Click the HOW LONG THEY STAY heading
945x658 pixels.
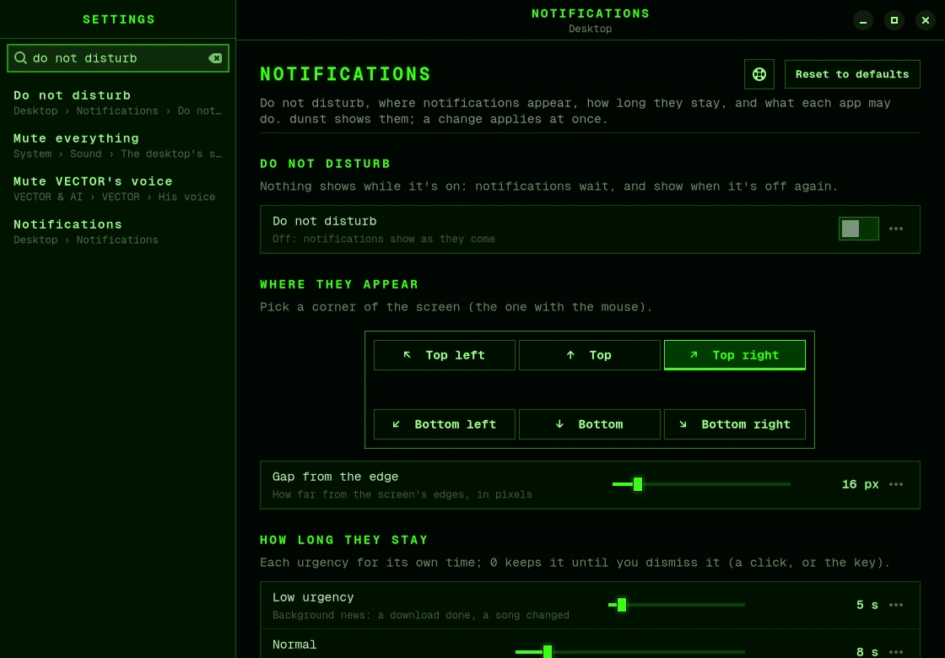pos(344,540)
